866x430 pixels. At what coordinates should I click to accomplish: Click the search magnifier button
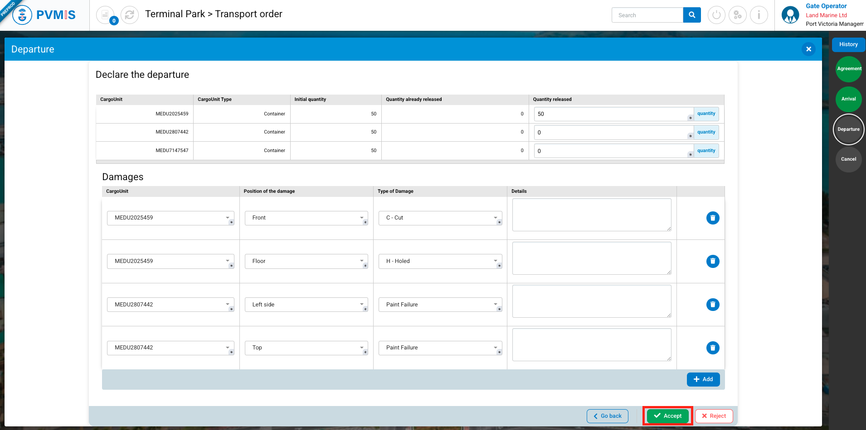tap(691, 15)
